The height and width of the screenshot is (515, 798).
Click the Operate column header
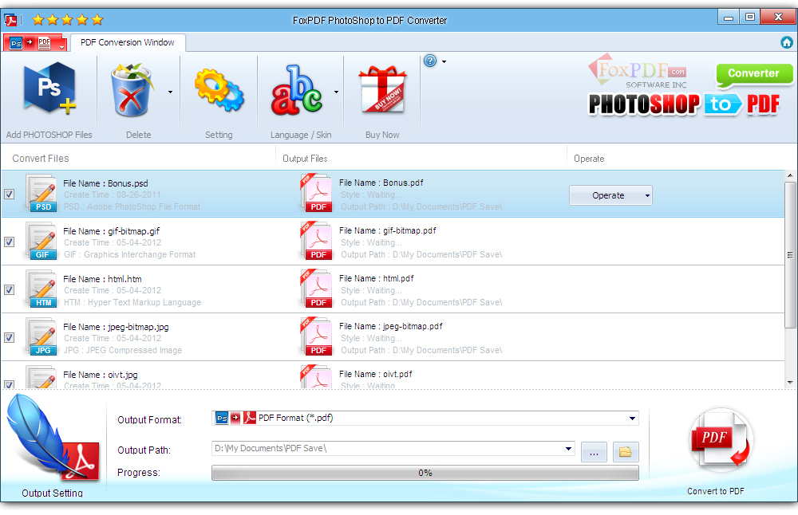click(589, 158)
